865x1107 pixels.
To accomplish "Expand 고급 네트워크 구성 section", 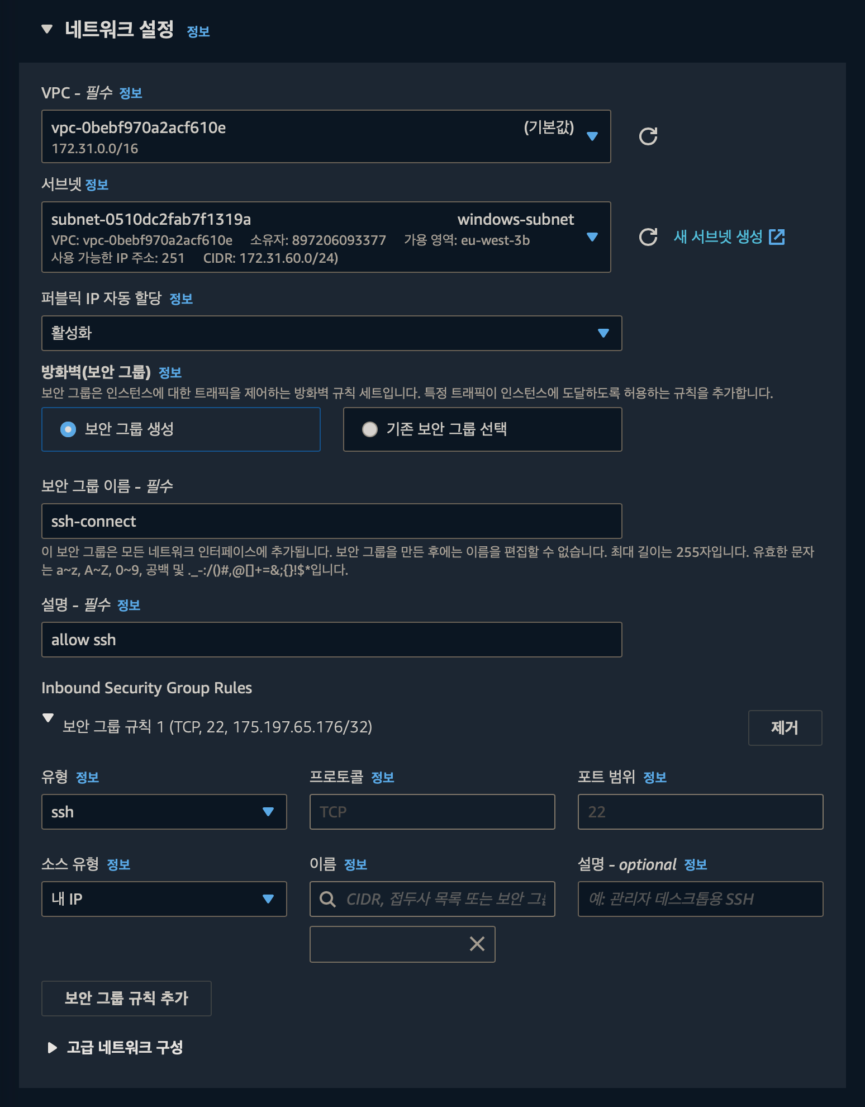I will 52,1047.
